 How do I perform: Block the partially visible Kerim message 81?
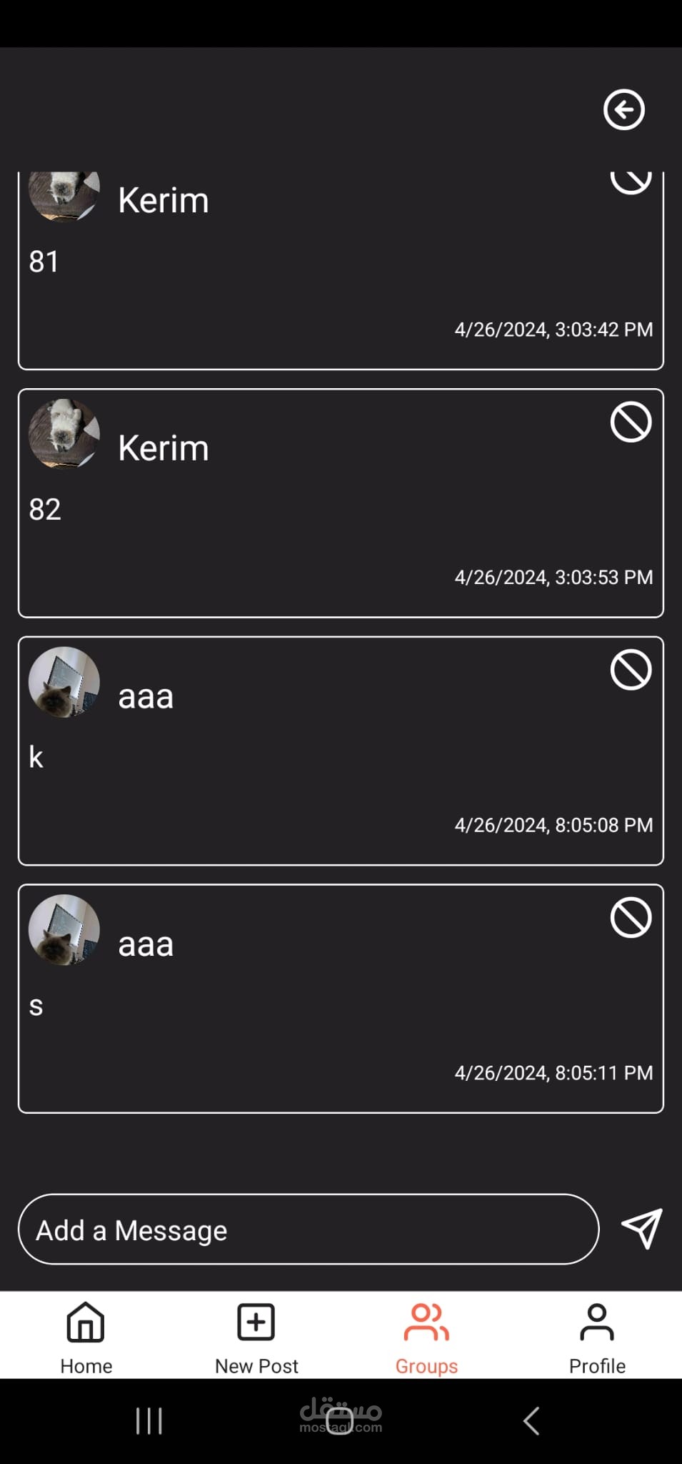pos(631,181)
